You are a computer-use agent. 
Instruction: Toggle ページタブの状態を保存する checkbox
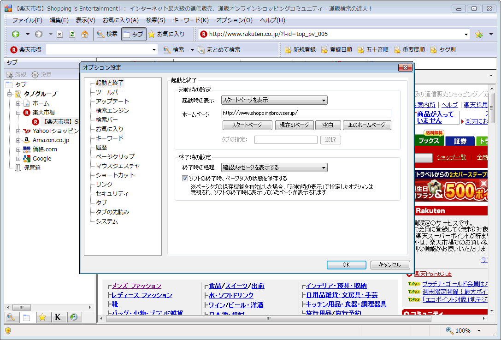click(185, 179)
